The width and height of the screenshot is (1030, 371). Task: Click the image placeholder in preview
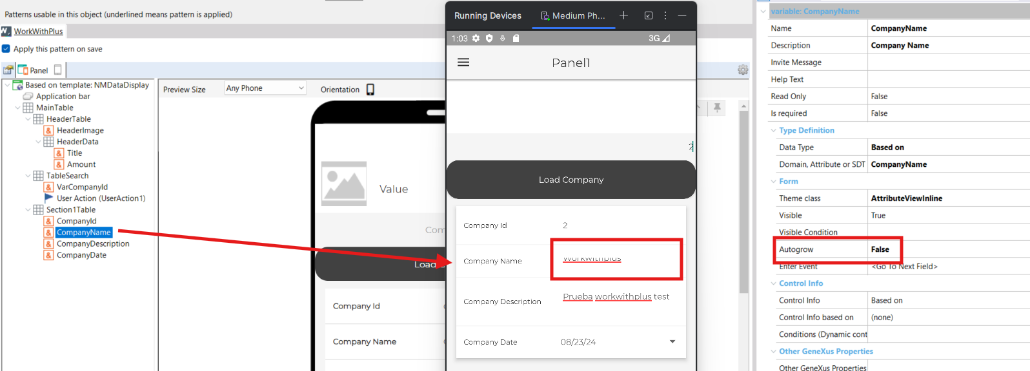click(x=344, y=184)
